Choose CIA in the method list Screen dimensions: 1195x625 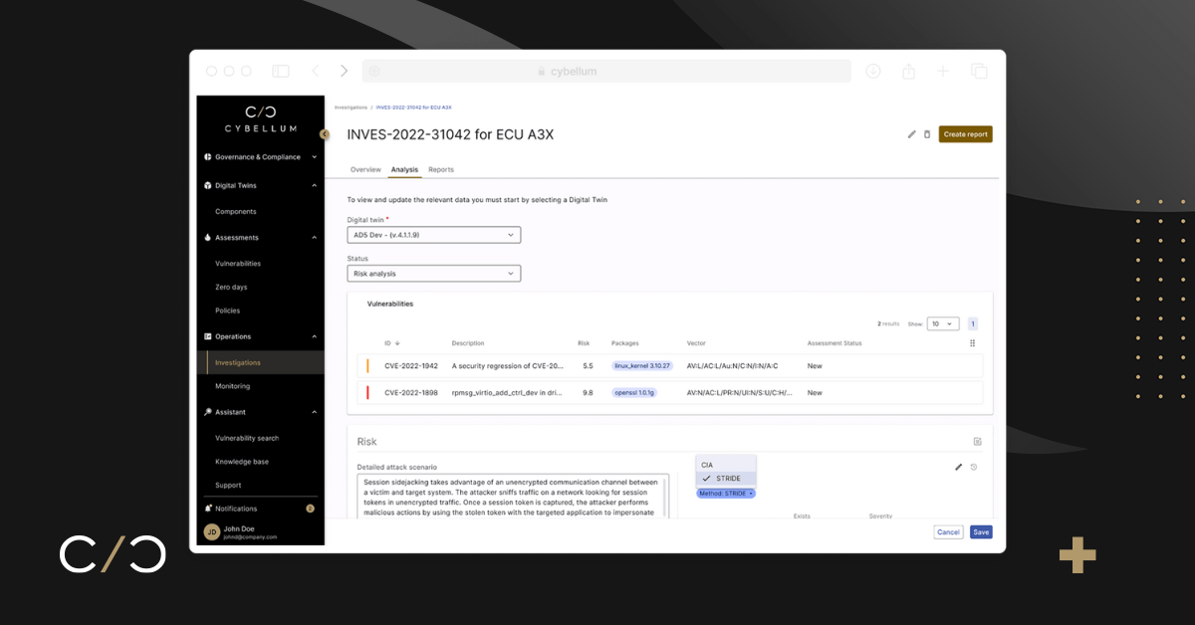(708, 465)
